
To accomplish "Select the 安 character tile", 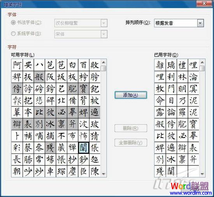I will coord(28,65).
